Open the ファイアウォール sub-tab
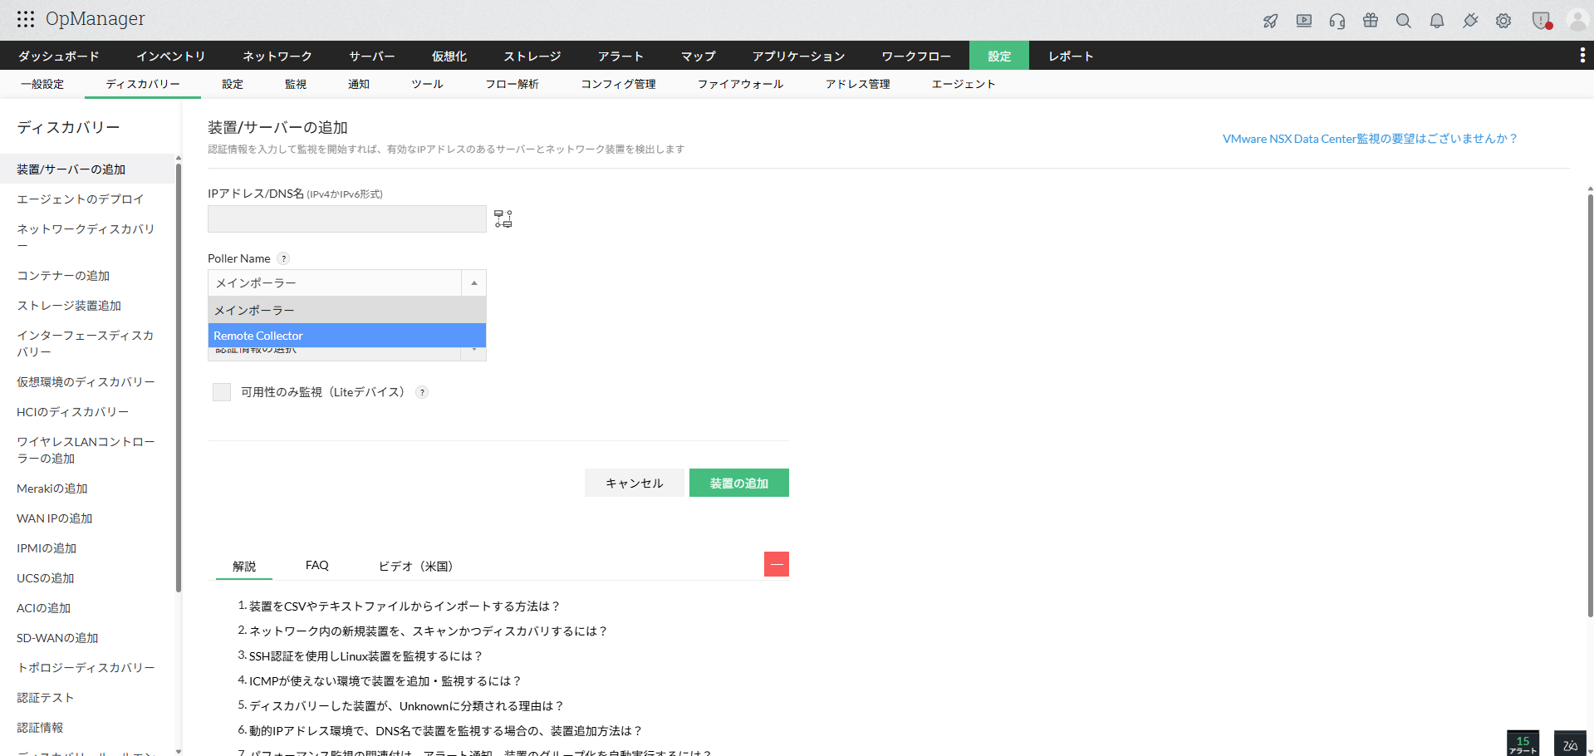Screen dimensions: 1594x756 pos(741,84)
